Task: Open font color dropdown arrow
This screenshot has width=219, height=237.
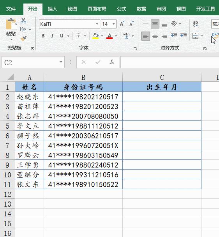Action: [116, 36]
